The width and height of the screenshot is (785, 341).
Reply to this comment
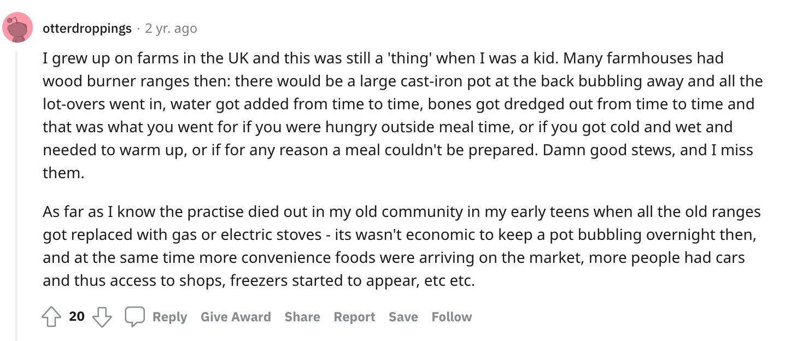click(169, 317)
